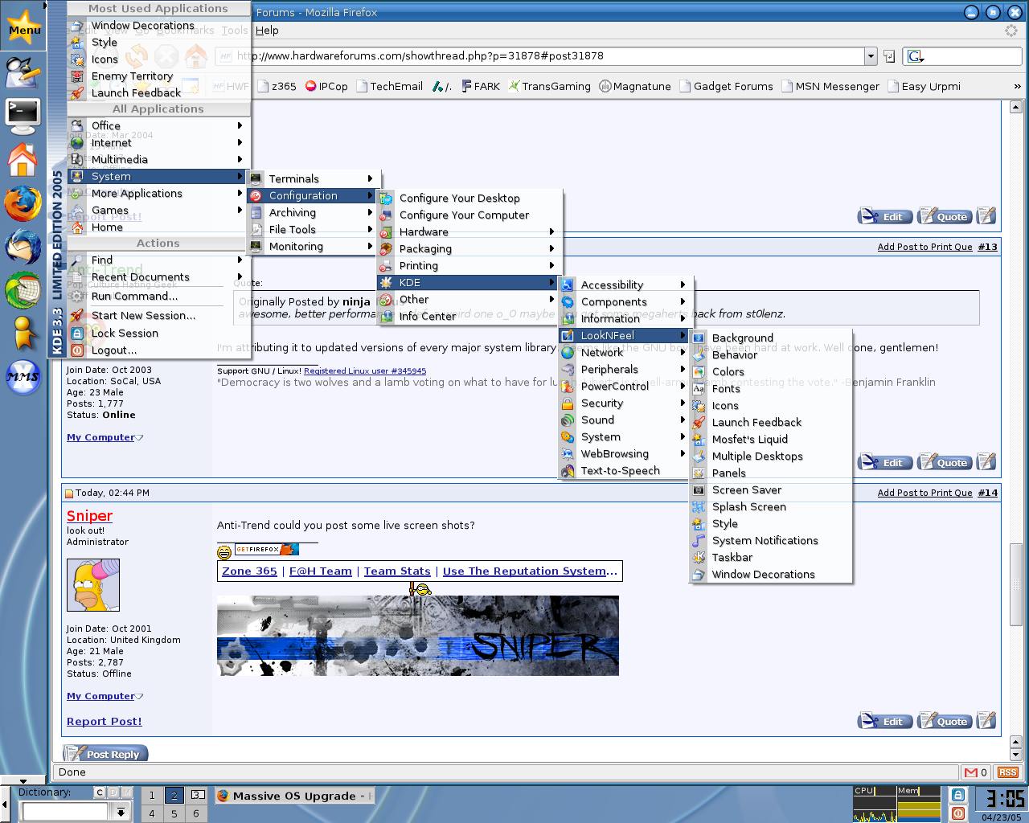Click the lock icon in system tray

(957, 795)
